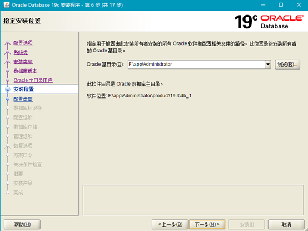The image size is (308, 231).
Task: Jump to the 配置类型 step link
Action: 23,99
